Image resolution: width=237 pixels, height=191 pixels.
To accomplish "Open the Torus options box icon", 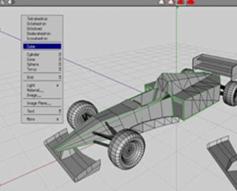I will point(60,69).
